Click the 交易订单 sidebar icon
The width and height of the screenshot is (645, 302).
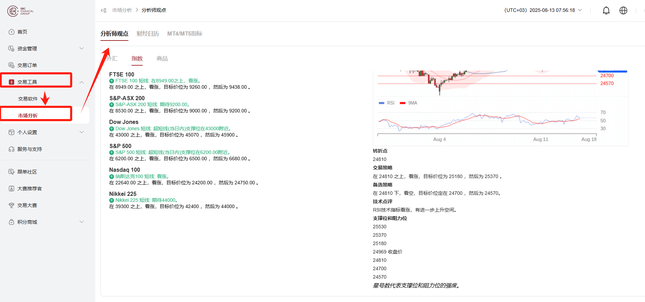coord(12,65)
